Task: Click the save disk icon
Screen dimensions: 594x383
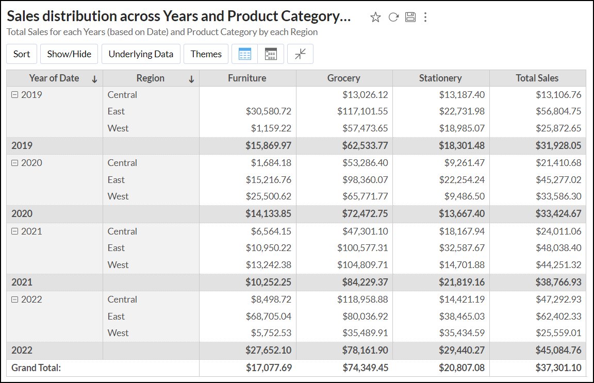Action: pos(410,18)
